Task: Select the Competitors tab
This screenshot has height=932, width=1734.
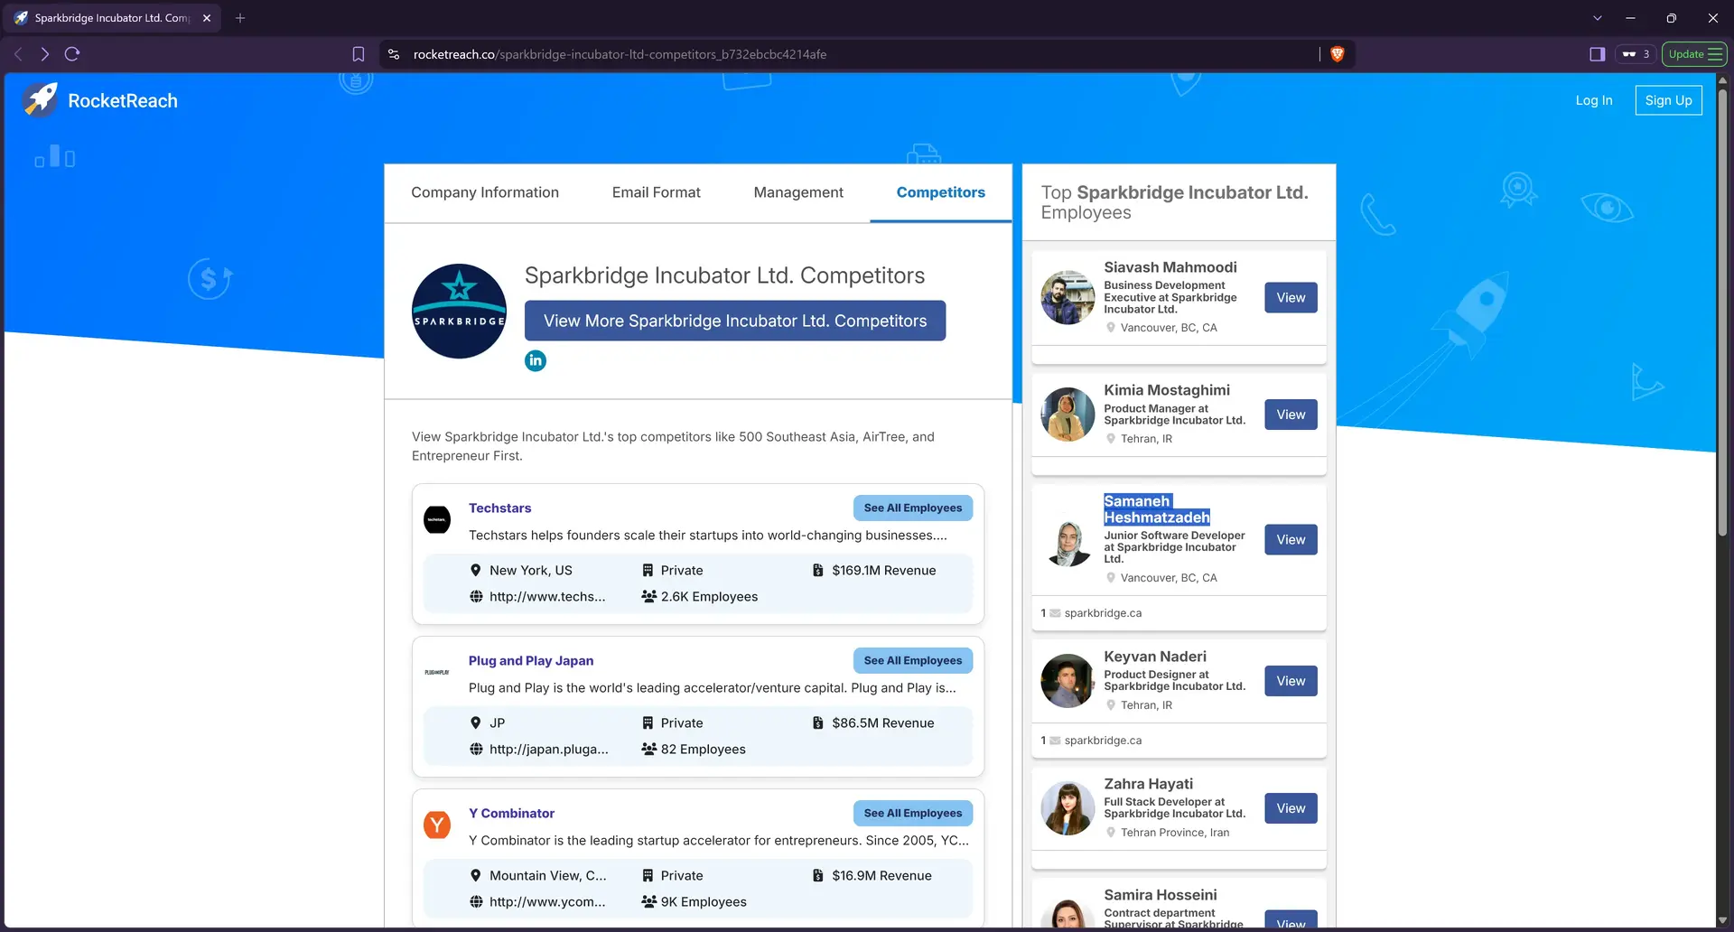Action: pos(941,192)
